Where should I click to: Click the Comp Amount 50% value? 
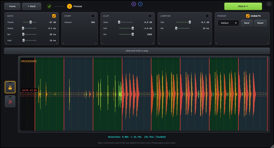point(93,22)
